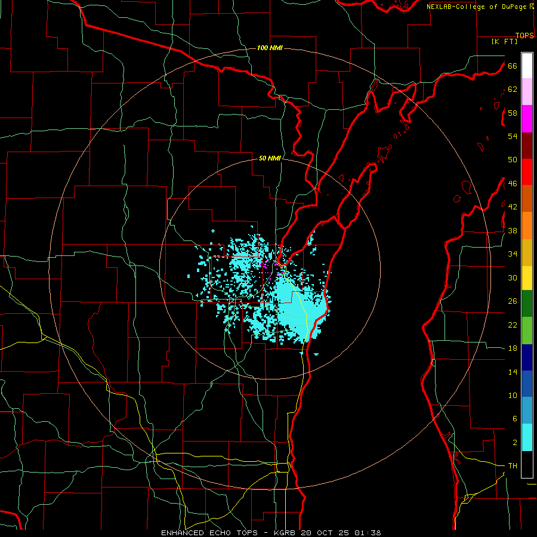Click the TOPS legend title
This screenshot has height=537, width=537.
tap(524, 36)
